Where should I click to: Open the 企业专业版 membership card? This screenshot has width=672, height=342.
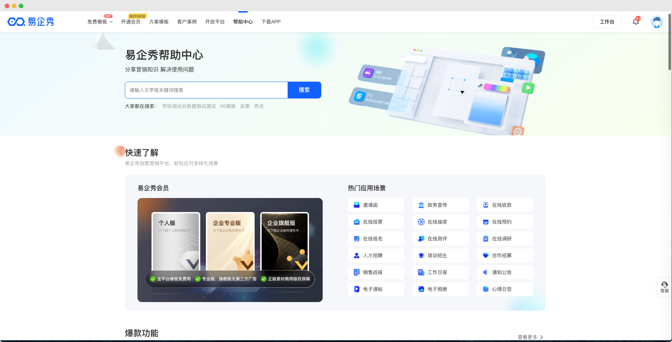point(230,242)
